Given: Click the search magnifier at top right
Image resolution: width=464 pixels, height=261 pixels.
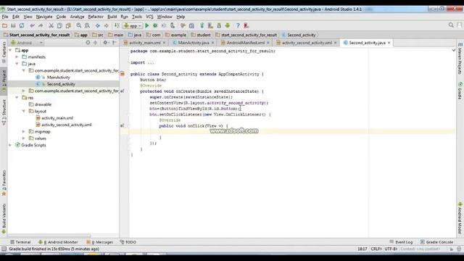Looking at the screenshot, I should tap(451, 25).
